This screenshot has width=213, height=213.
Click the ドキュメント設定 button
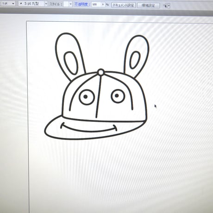click(124, 5)
